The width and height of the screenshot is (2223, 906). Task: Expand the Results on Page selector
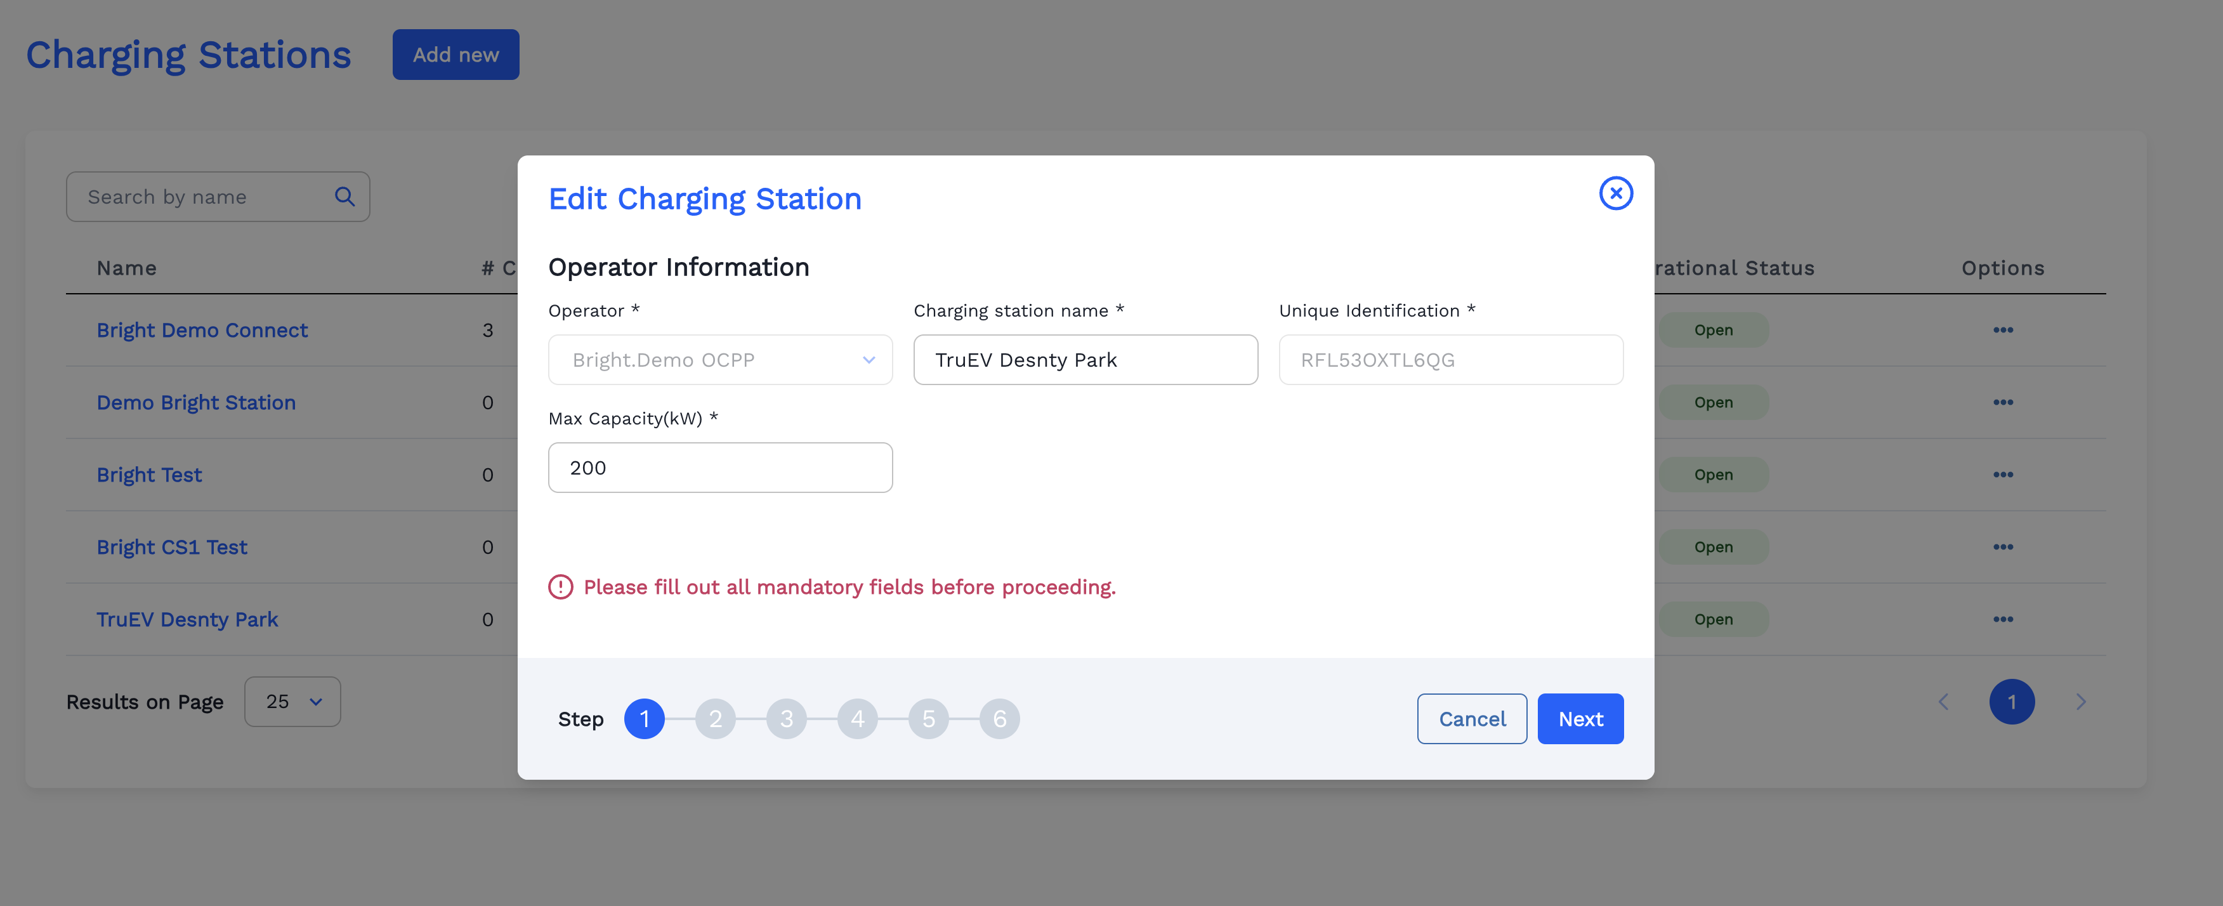(x=292, y=702)
